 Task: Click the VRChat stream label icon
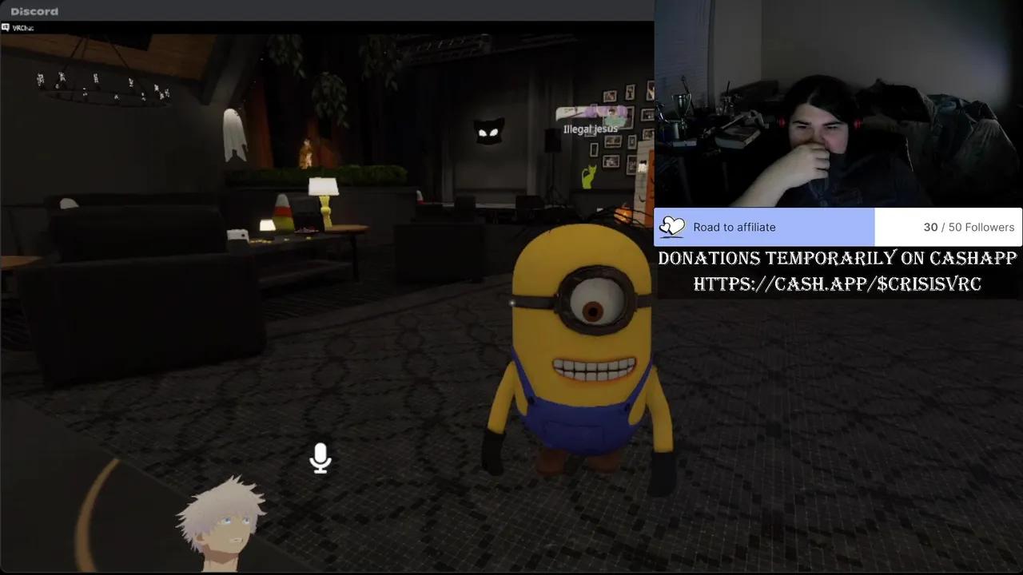5,27
